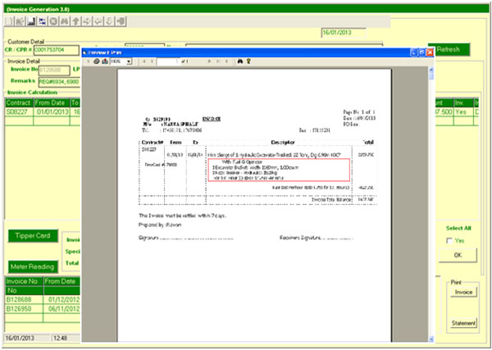Click the Tipper Card button
Screen dimensions: 492x350
click(x=33, y=235)
